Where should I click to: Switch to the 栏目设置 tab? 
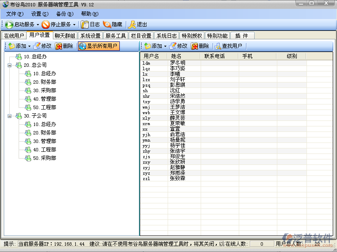(x=141, y=36)
